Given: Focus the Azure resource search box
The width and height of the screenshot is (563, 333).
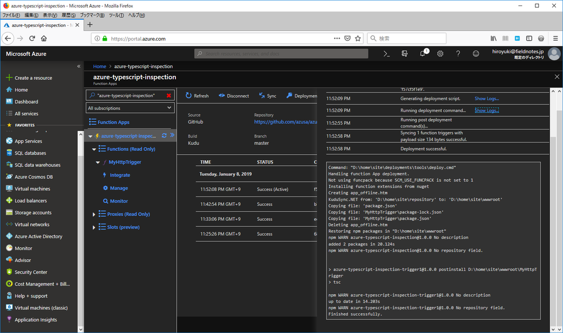Looking at the screenshot, I should coord(281,53).
